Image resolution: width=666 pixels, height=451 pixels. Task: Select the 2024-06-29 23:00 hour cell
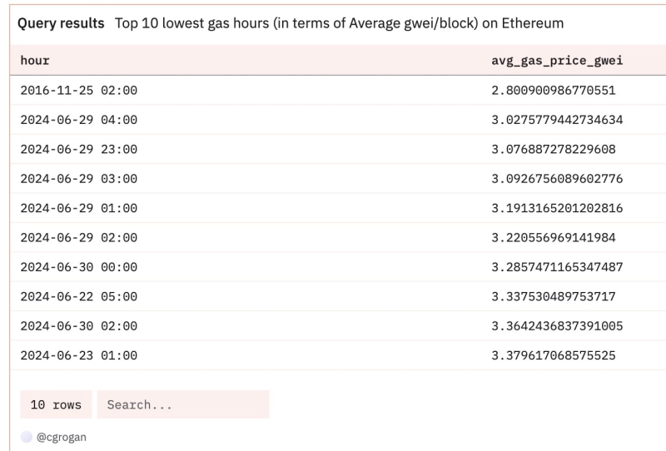[78, 149]
